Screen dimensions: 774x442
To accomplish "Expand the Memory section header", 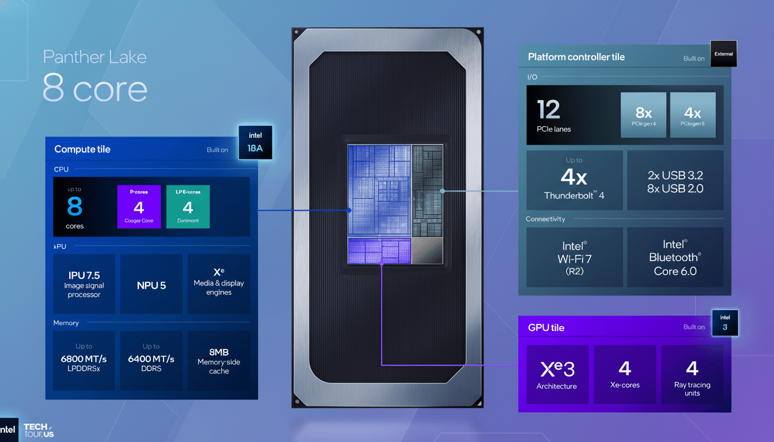I will point(66,323).
